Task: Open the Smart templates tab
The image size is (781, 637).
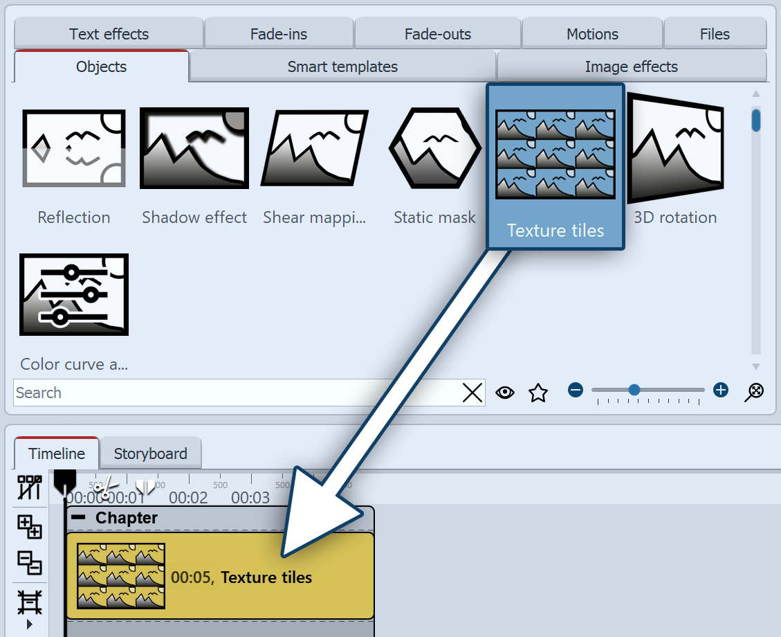Action: click(342, 66)
